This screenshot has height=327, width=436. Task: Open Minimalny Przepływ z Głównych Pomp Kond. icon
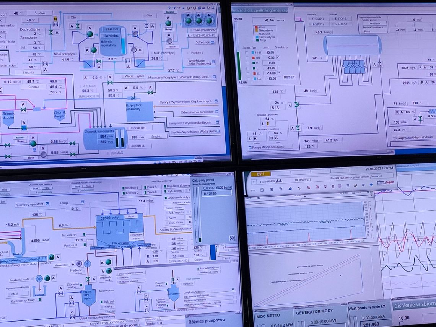[215, 77]
